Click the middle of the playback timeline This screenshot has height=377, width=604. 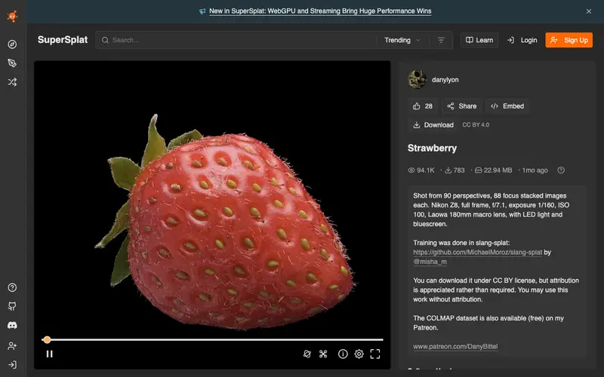pos(212,340)
